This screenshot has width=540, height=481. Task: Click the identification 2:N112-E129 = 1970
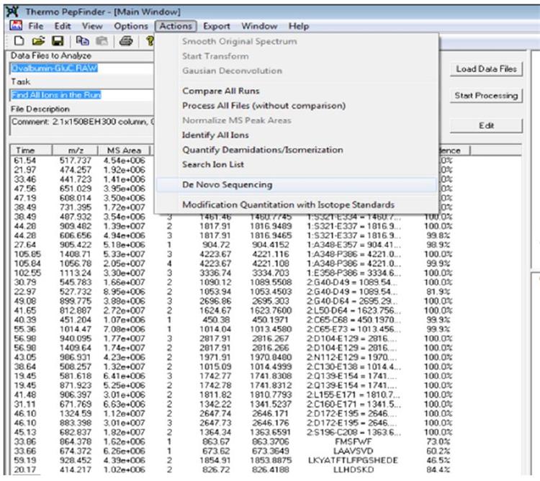coord(351,357)
